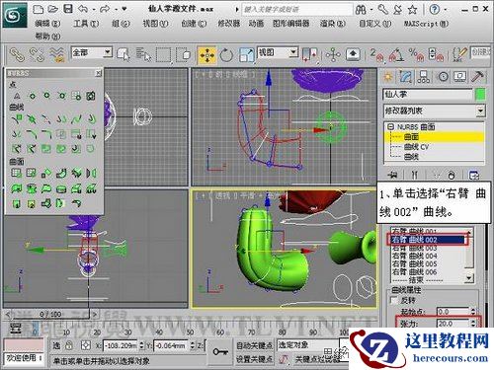Open the Help question mark dropdown arrow
This screenshot has width=494, height=370.
coord(446,9)
